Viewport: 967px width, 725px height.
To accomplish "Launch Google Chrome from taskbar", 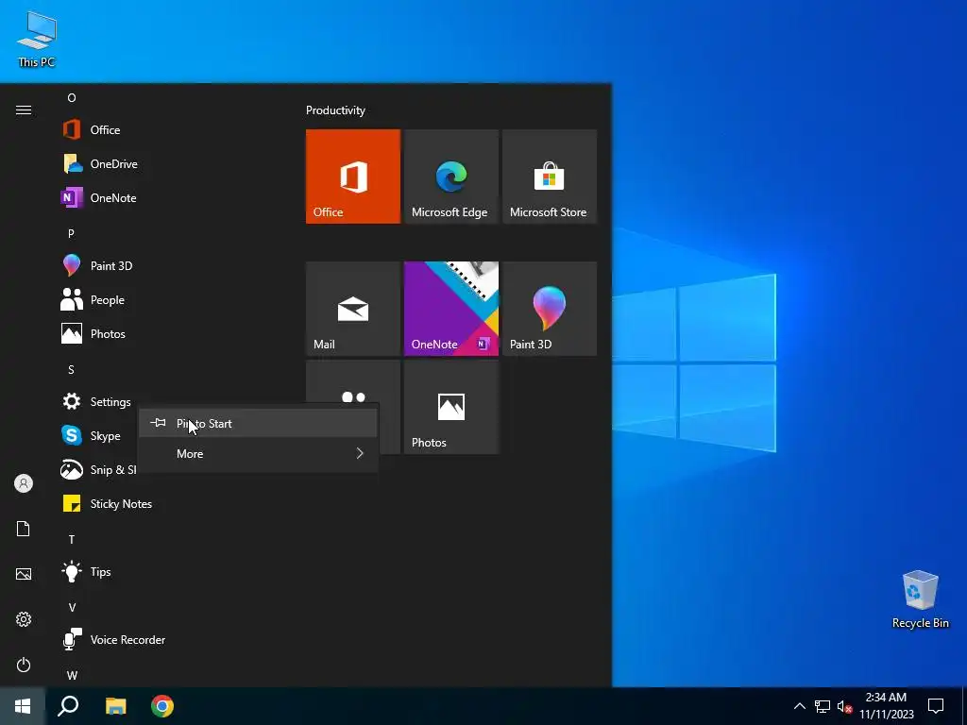I will pyautogui.click(x=162, y=706).
